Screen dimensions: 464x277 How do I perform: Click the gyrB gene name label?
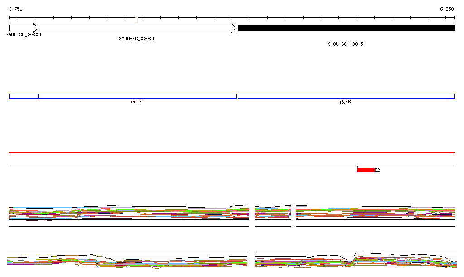345,102
